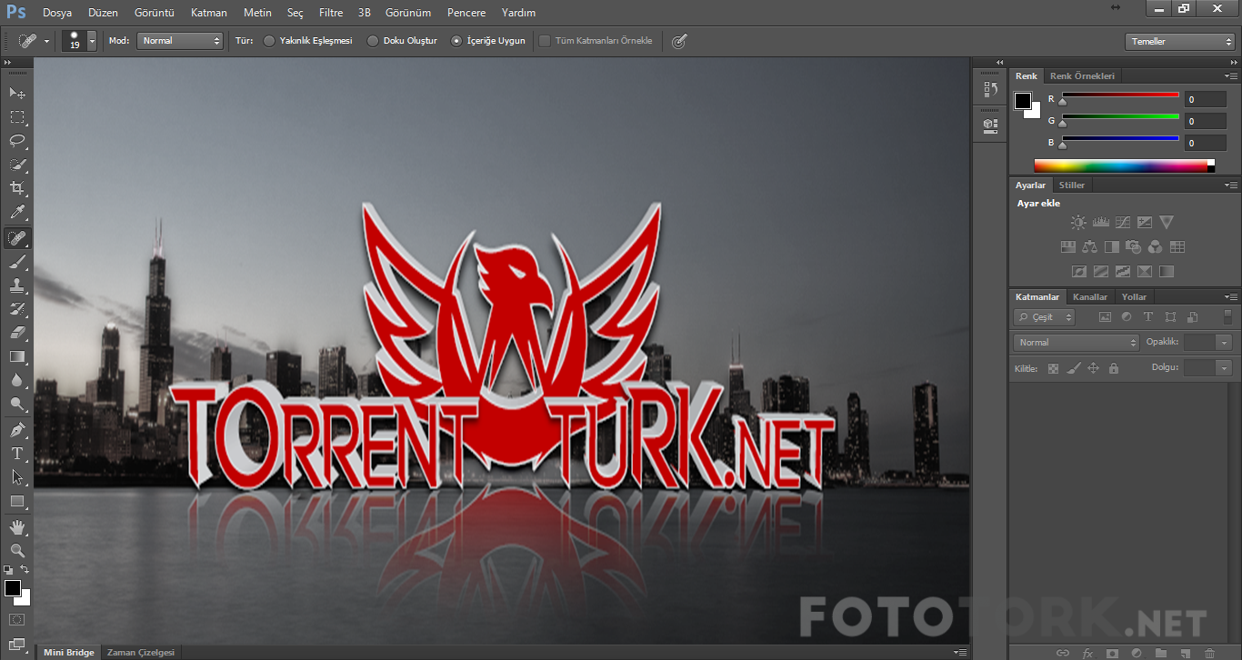
Task: Open the Katman menu
Action: point(209,13)
